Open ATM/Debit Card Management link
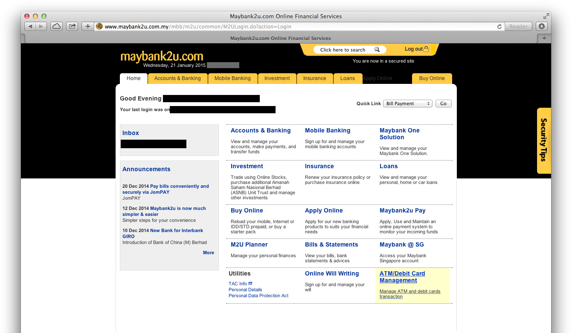Image resolution: width=572 pixels, height=333 pixels. pyautogui.click(x=402, y=277)
